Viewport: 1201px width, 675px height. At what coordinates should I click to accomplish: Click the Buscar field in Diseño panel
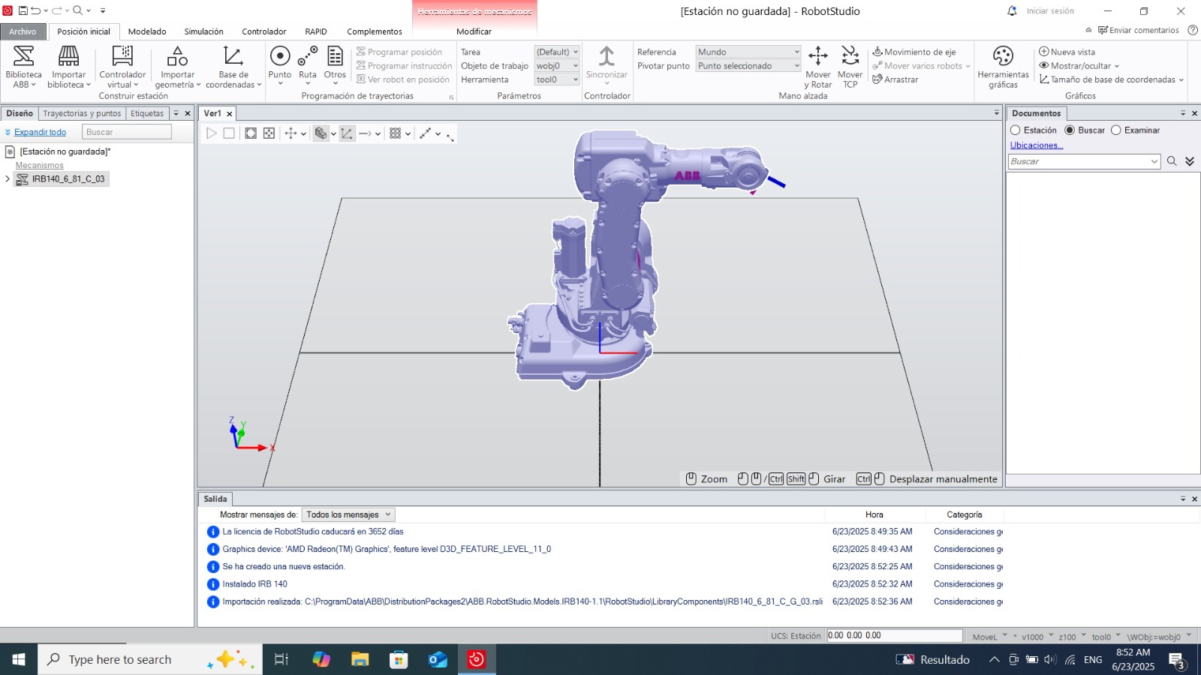click(126, 132)
